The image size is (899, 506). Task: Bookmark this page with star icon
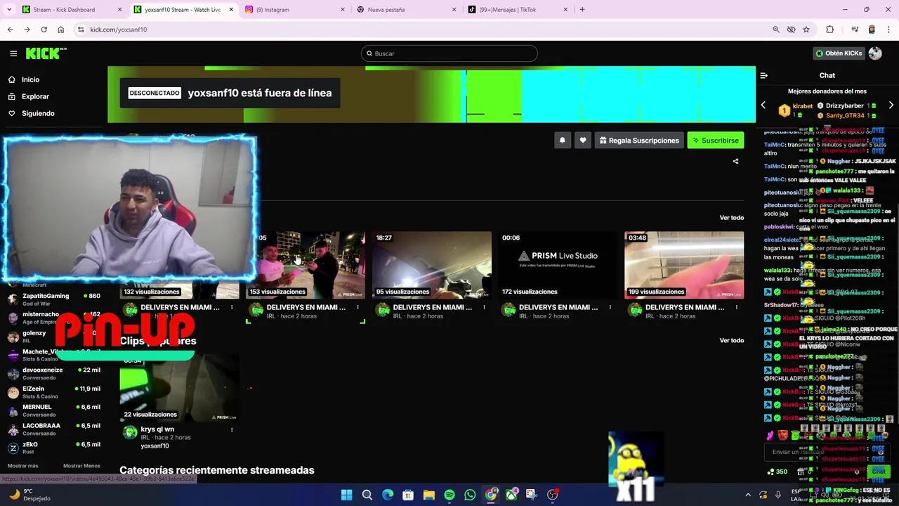click(x=806, y=30)
